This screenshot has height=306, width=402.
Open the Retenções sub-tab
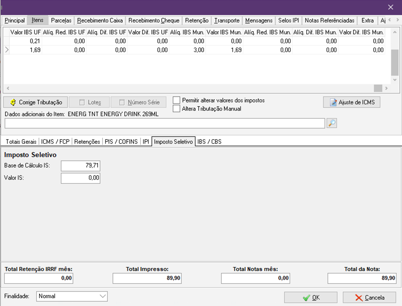click(x=87, y=142)
